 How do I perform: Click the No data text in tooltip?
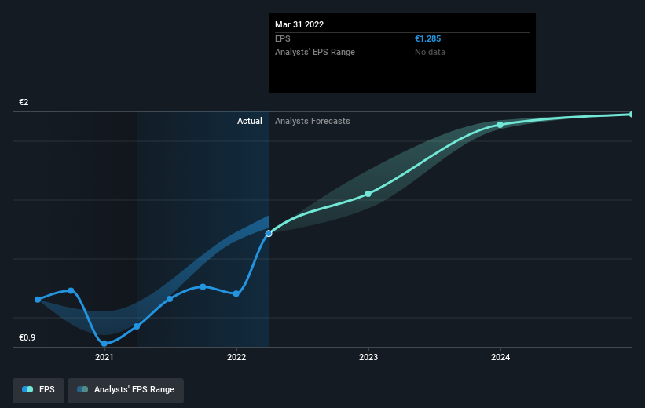click(x=430, y=52)
